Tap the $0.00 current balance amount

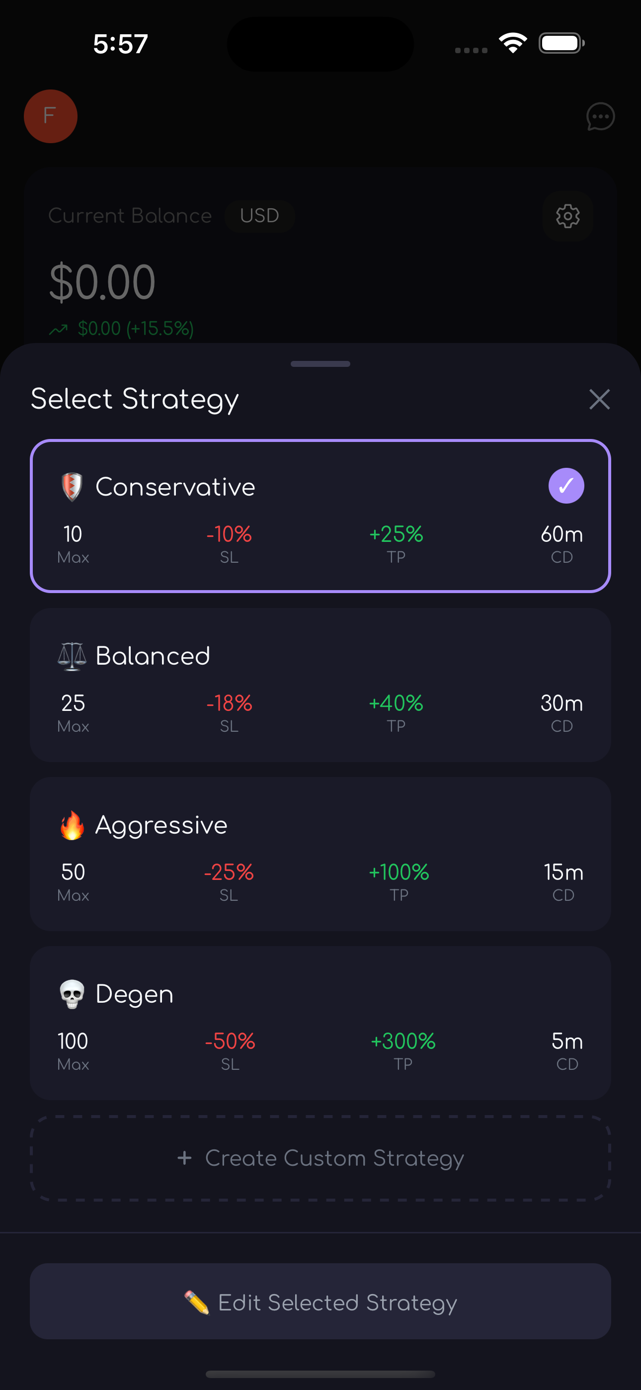click(102, 282)
